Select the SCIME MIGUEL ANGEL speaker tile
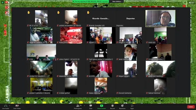 (160, 18)
